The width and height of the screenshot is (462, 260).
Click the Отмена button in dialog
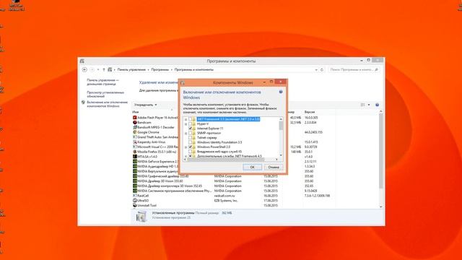point(274,167)
